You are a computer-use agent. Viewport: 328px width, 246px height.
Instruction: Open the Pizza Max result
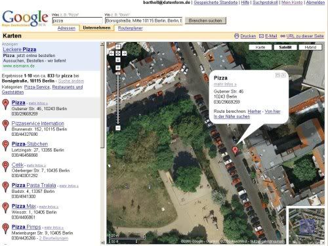point(24,206)
